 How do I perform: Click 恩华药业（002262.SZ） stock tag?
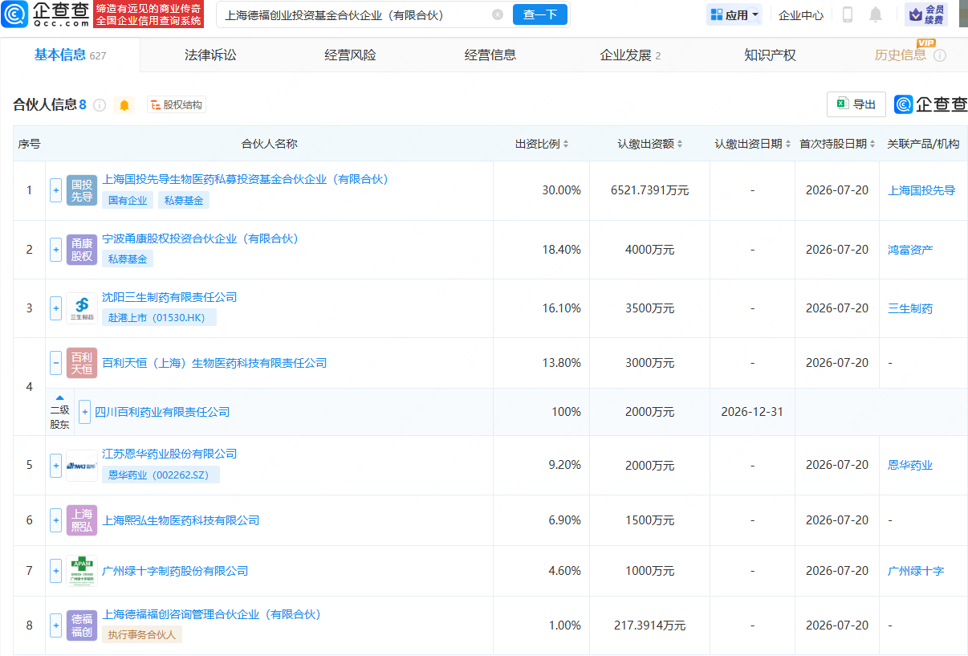(x=161, y=475)
